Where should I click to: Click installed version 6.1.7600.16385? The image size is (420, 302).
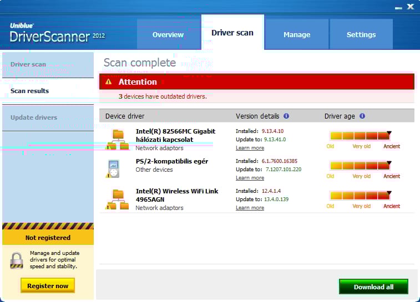280,161
